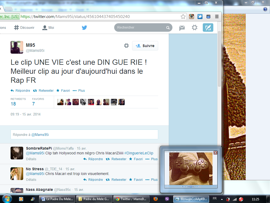Click the Rechercher search field
Viewport: 270px width, 203px height.
coord(141,27)
